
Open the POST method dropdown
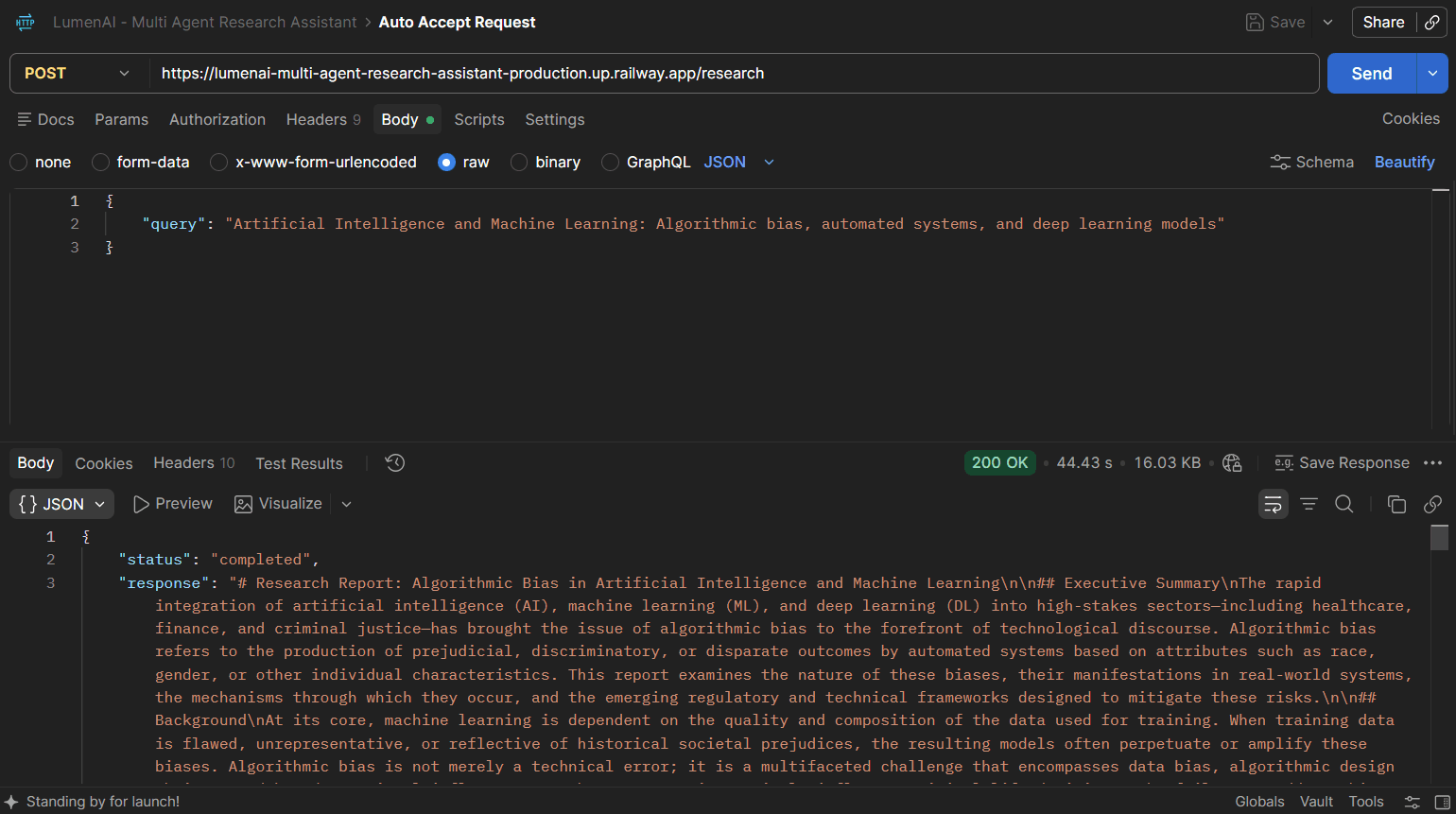(x=78, y=74)
